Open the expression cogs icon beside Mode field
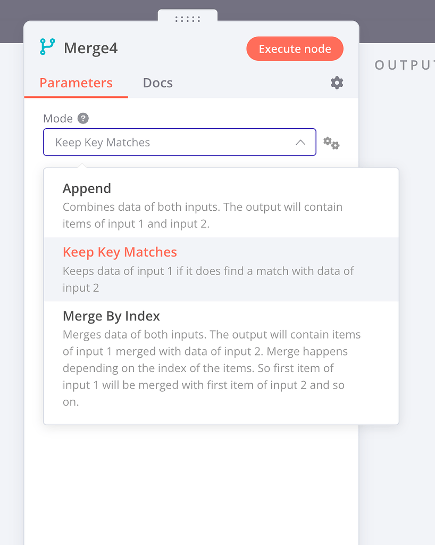The image size is (435, 545). coord(331,143)
